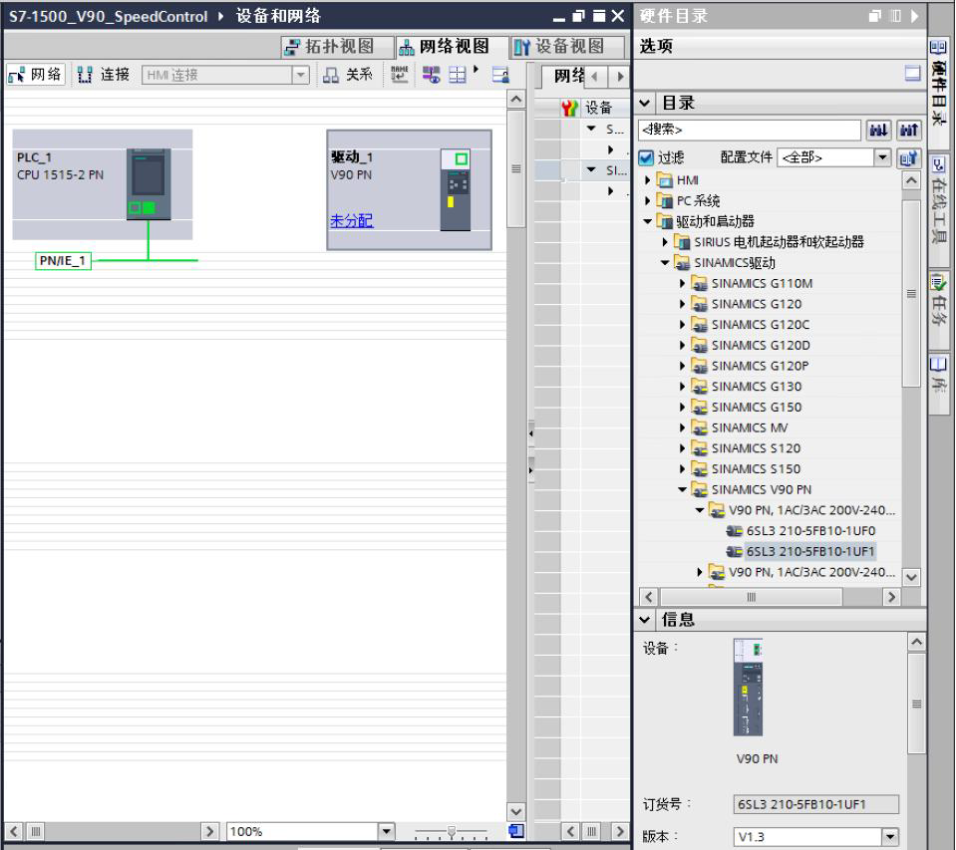Viewport: 956px width, 850px height.
Task: Activate the 连接 connections mode button
Action: pyautogui.click(x=103, y=75)
